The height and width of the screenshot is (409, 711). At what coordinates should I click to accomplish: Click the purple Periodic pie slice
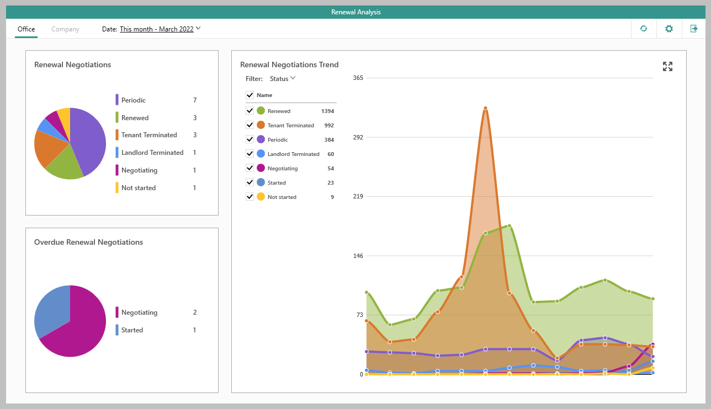point(89,141)
